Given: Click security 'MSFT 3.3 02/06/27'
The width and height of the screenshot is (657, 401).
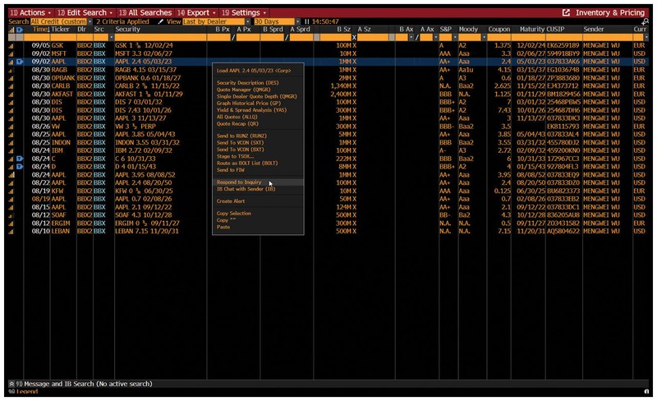Looking at the screenshot, I should click(x=143, y=53).
